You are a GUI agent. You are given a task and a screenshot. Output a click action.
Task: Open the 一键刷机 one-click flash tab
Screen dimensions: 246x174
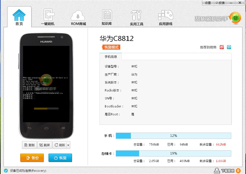coord(48,17)
